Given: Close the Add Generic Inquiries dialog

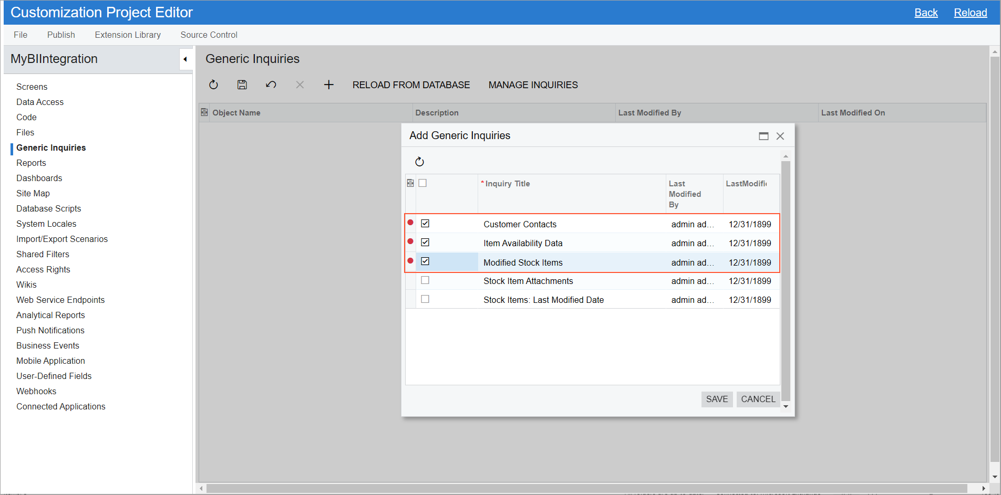Looking at the screenshot, I should [x=780, y=136].
